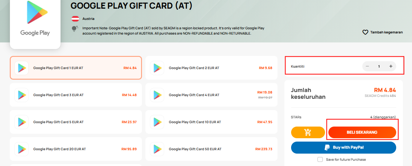Image resolution: width=412 pixels, height=166 pixels.
Task: Click the Buy with PayPal button
Action: 343,148
